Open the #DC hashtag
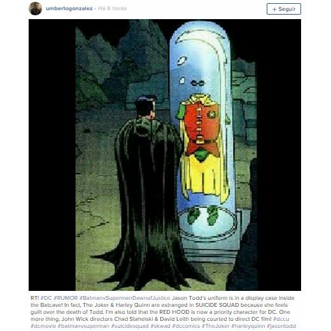 46,298
